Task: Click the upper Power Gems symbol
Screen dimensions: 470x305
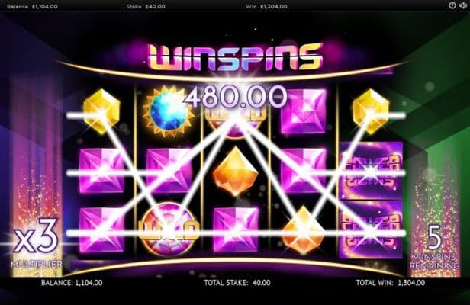Action: click(x=371, y=170)
